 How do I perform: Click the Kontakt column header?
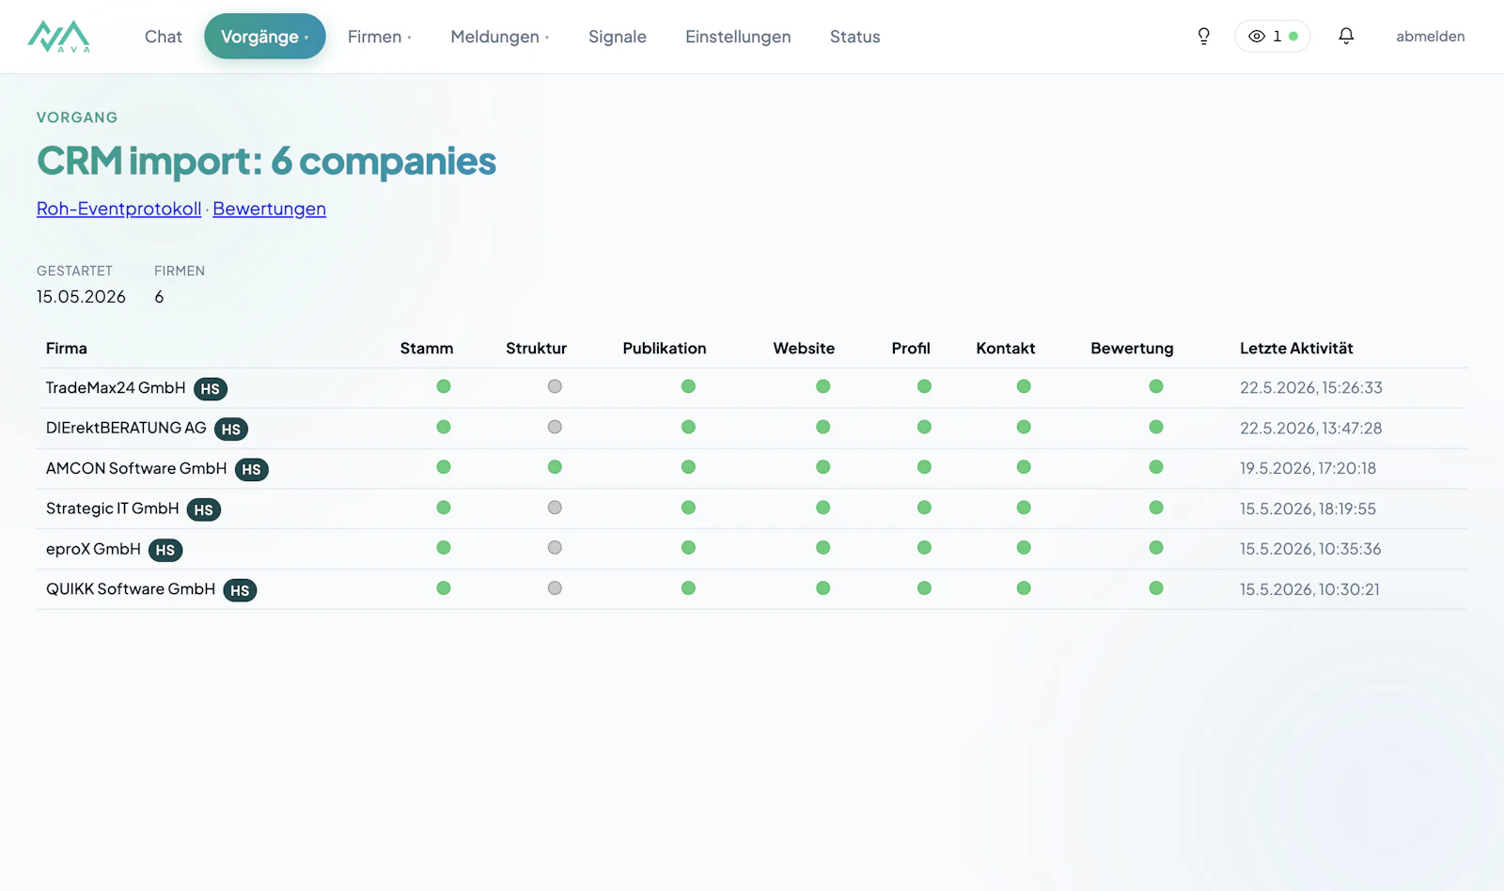point(1006,348)
